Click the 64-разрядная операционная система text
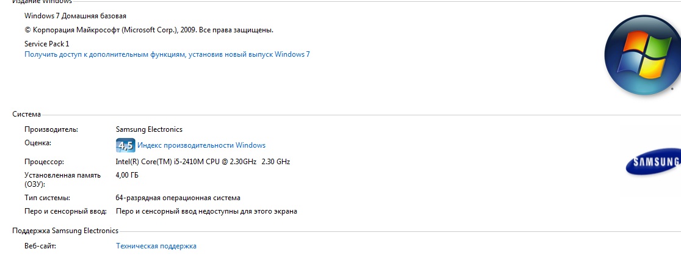Screen dimensions: 681x260 pos(178,198)
